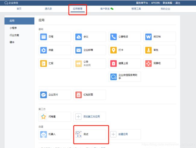Open the 公告 megaphone icon
This screenshot has height=148, width=196.
click(x=78, y=64)
